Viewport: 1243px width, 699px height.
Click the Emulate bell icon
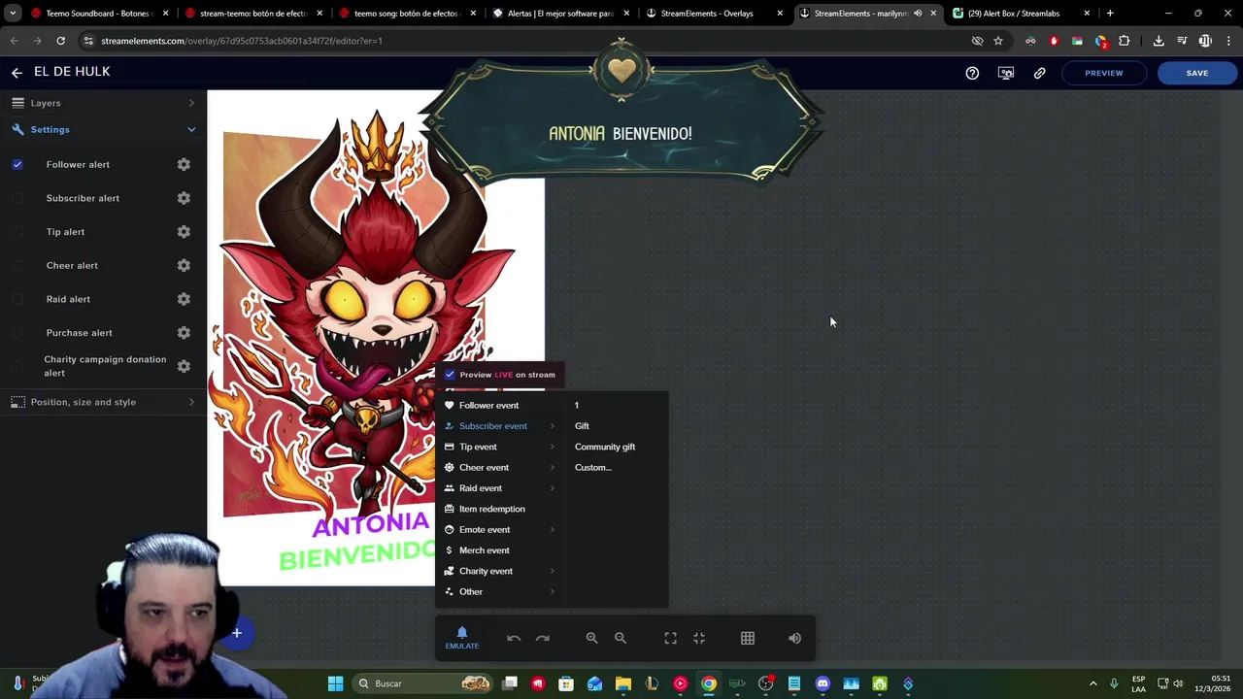click(x=462, y=637)
